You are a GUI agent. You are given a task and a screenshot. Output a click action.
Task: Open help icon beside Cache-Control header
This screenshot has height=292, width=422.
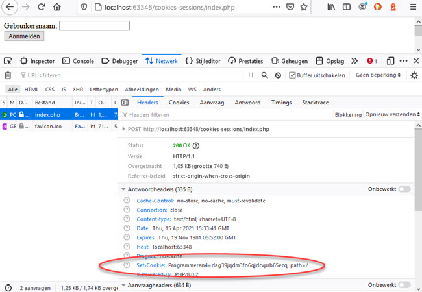click(127, 201)
